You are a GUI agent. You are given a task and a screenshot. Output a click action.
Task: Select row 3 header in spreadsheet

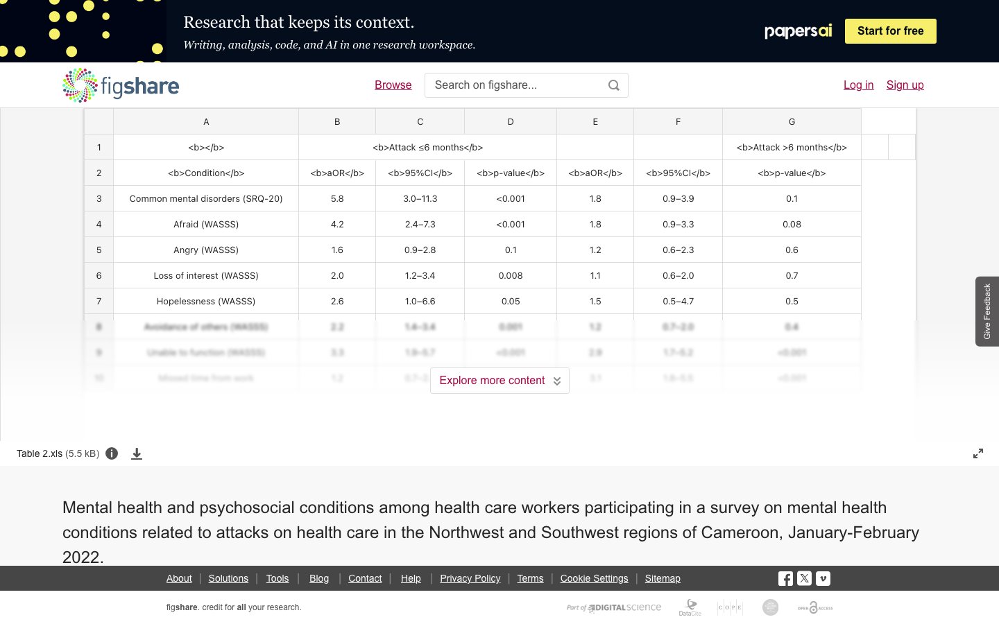pyautogui.click(x=99, y=198)
